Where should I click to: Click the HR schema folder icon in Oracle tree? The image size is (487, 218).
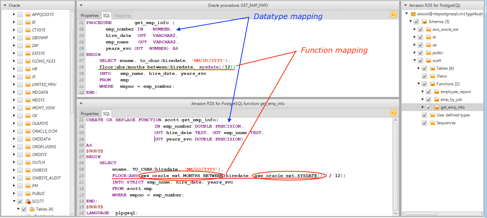(x=28, y=69)
